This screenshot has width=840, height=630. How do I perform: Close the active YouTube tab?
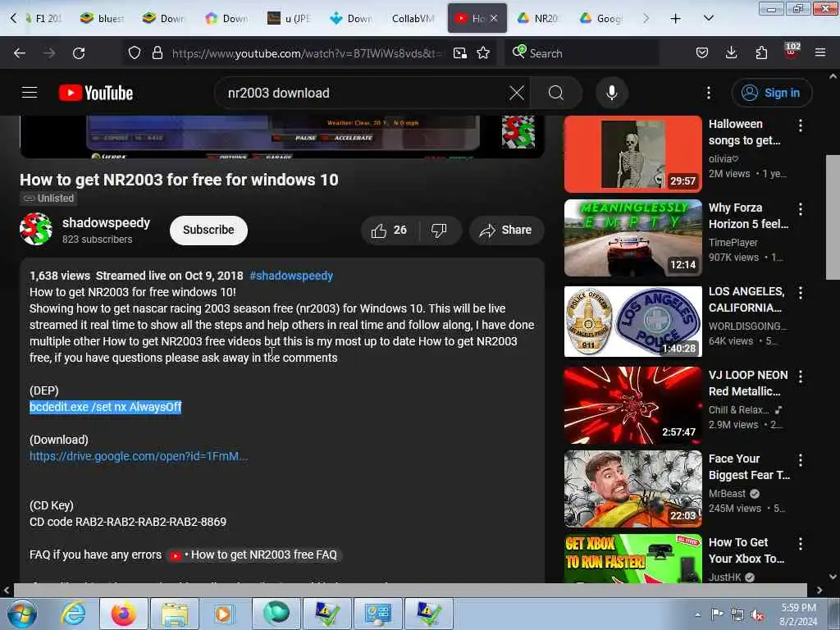[x=494, y=18]
